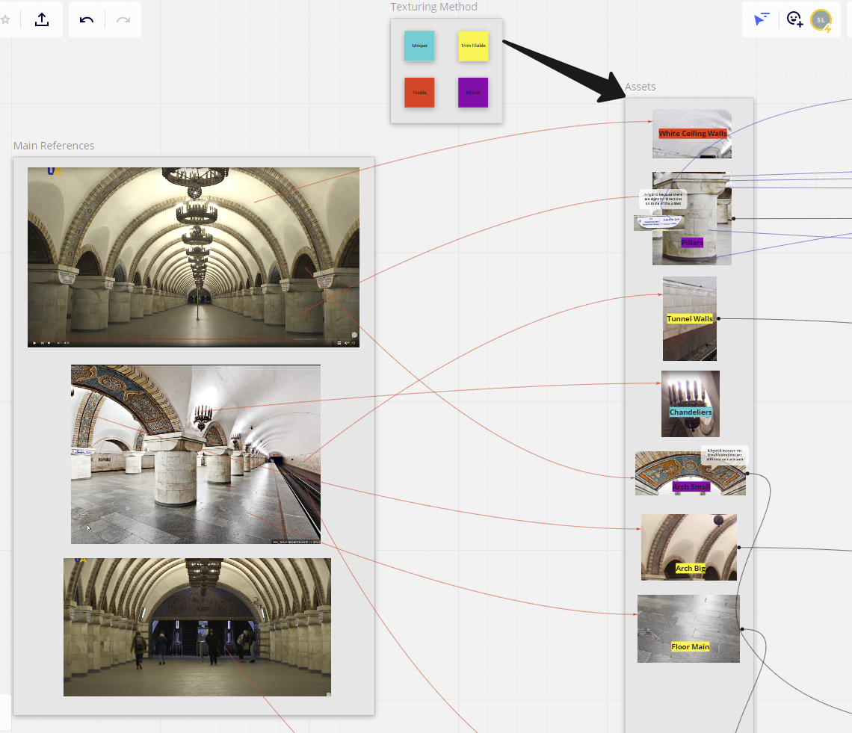Image resolution: width=852 pixels, height=733 pixels.
Task: Toggle collaborators' cursors icon
Action: click(761, 19)
